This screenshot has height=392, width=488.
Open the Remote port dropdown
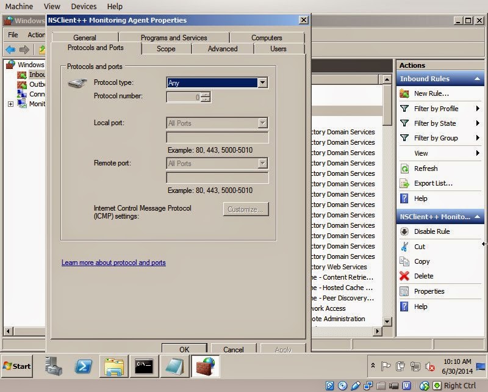click(263, 163)
